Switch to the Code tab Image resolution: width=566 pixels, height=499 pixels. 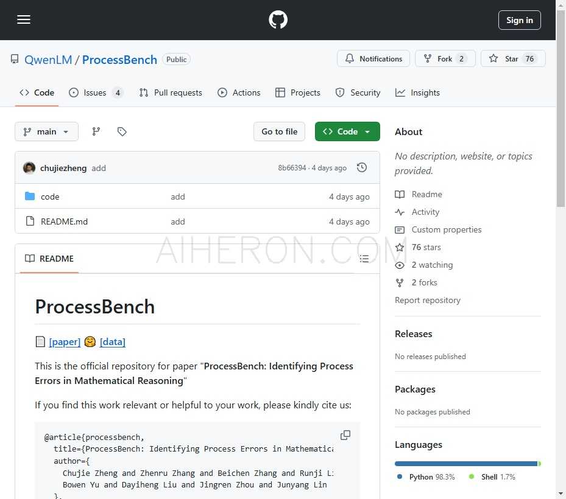tap(37, 92)
